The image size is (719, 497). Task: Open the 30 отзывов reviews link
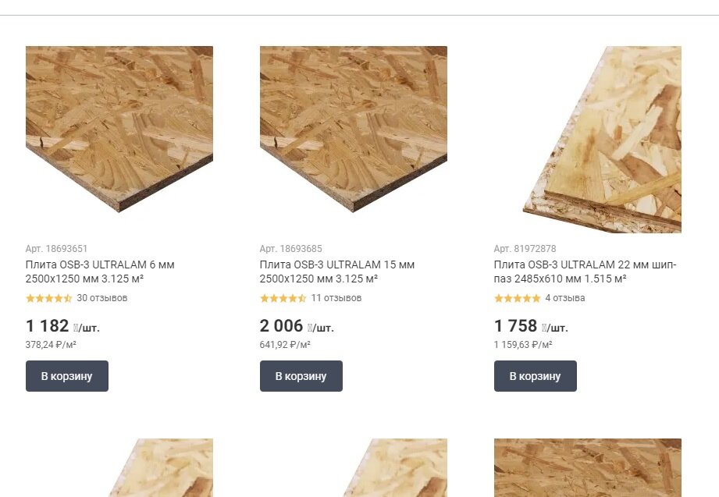pyautogui.click(x=102, y=298)
